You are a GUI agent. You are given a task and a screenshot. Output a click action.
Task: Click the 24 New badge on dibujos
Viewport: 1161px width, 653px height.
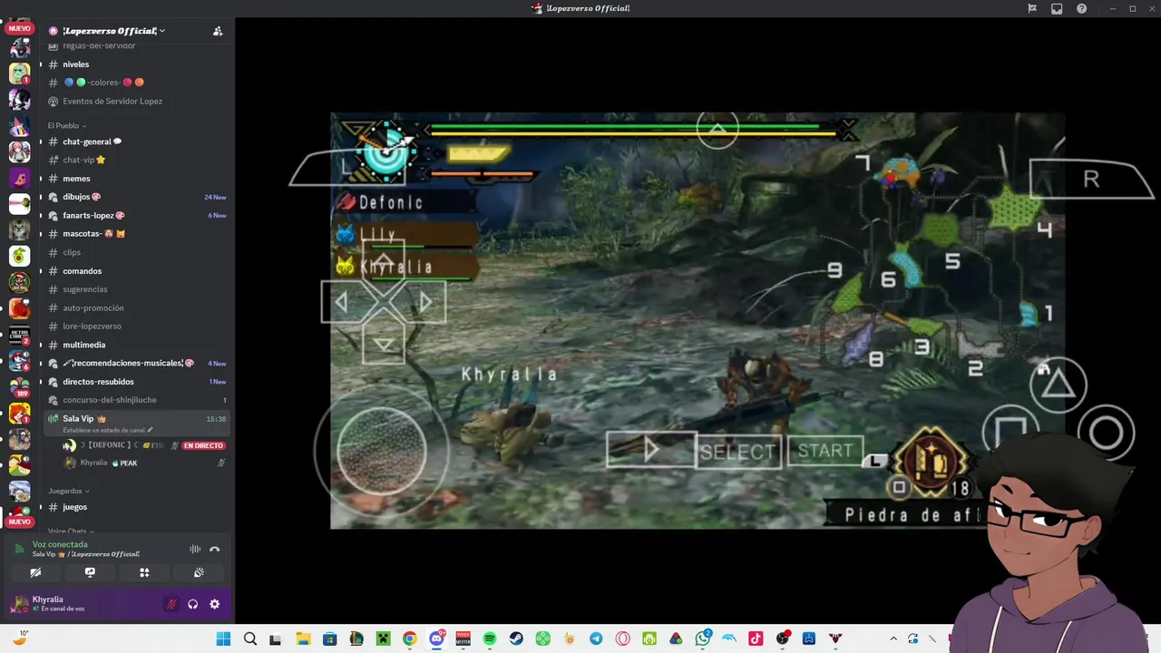215,197
